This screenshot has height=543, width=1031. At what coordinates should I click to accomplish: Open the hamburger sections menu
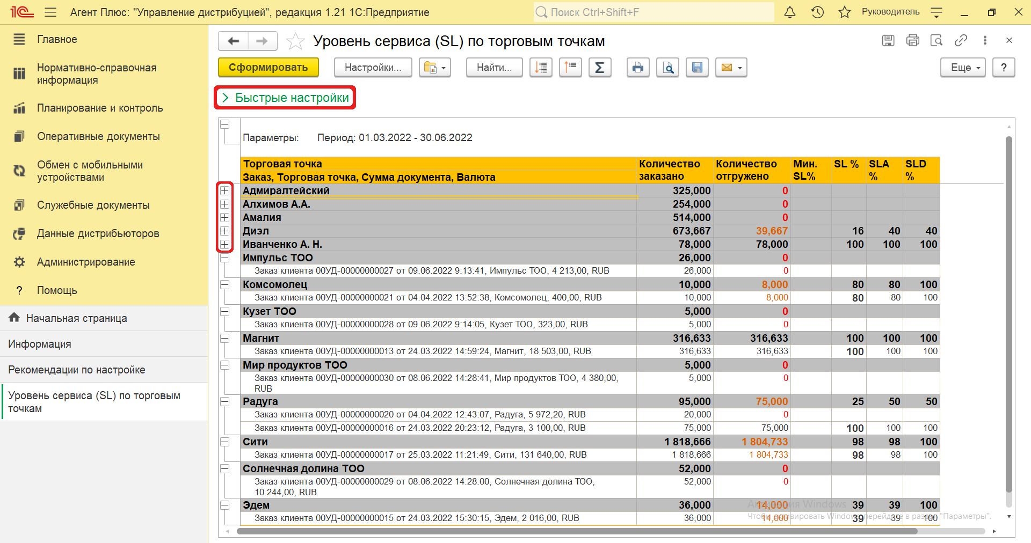tap(50, 12)
